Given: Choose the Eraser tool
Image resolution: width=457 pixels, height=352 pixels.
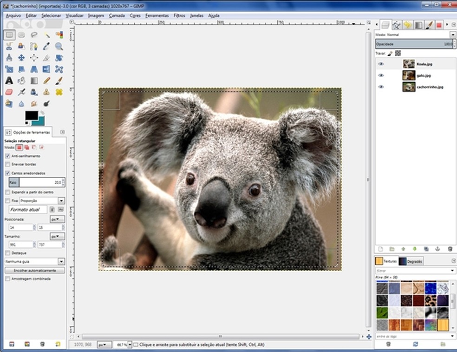Looking at the screenshot, I should (9, 92).
